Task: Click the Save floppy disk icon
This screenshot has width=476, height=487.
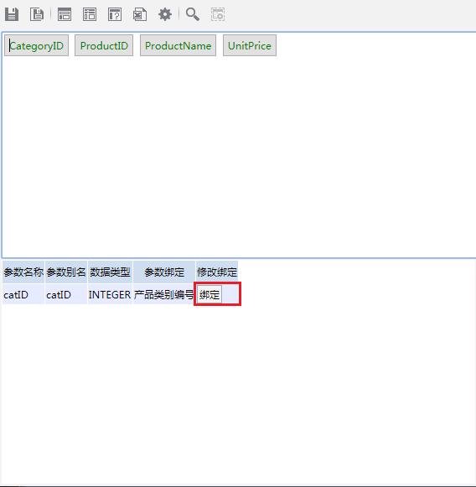Action: (12, 14)
